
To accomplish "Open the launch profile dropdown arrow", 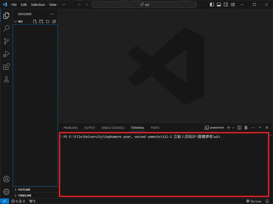I will coord(233,128).
